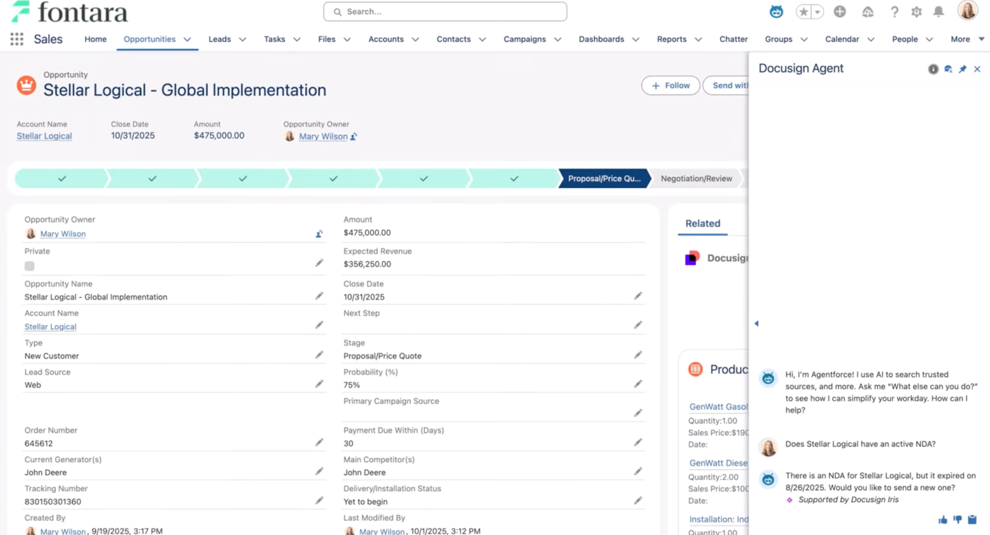Click the Agentforce icon in header
990x535 pixels.
point(776,12)
